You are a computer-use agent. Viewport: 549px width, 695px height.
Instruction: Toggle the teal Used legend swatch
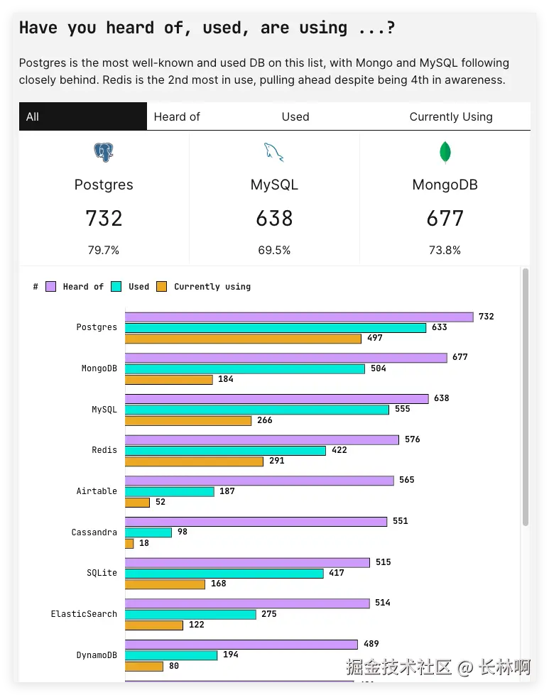point(116,287)
